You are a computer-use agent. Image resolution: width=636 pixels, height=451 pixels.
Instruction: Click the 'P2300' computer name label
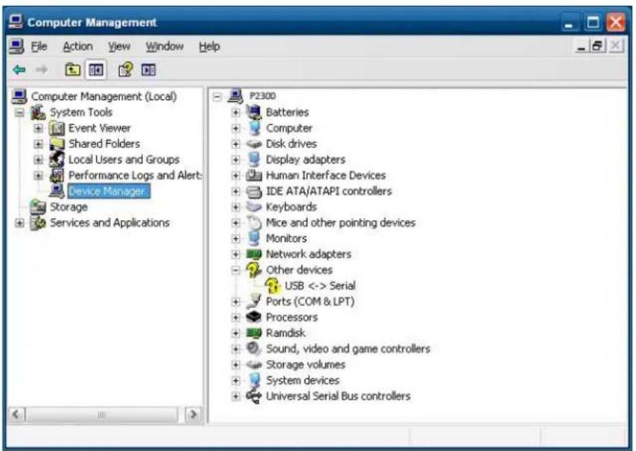(x=262, y=96)
